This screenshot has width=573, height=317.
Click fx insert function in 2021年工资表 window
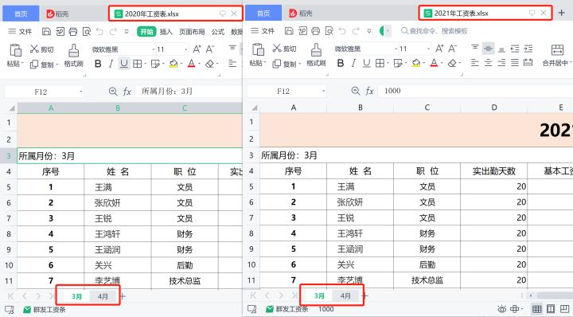point(369,91)
